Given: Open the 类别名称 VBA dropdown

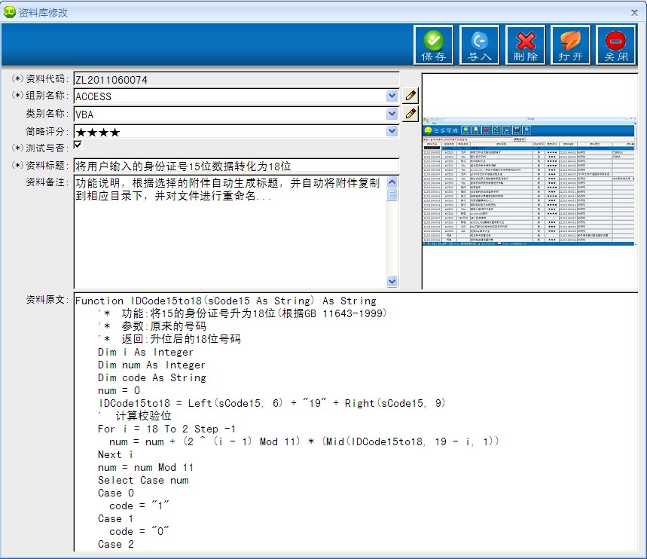Looking at the screenshot, I should 392,114.
